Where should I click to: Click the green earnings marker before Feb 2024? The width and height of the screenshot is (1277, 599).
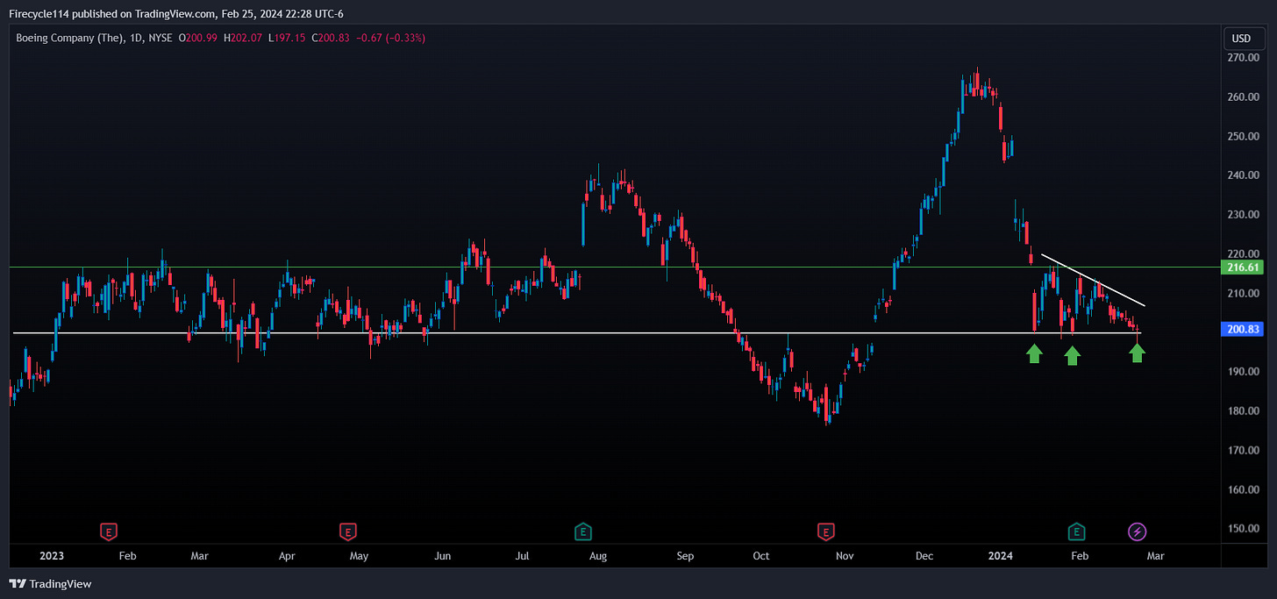point(1076,531)
